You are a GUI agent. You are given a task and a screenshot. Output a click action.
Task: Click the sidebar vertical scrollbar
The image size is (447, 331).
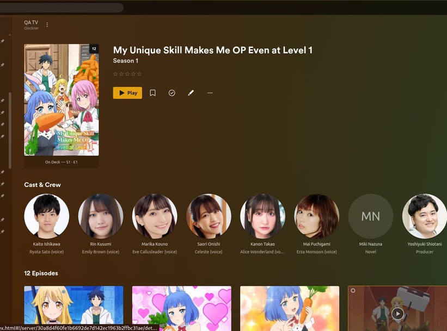10,130
